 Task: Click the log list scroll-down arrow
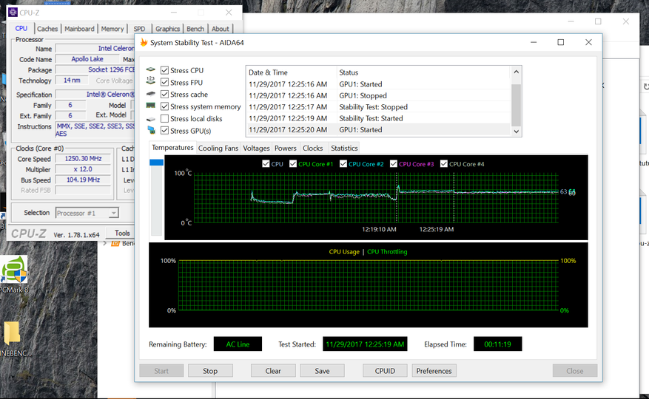click(x=516, y=131)
